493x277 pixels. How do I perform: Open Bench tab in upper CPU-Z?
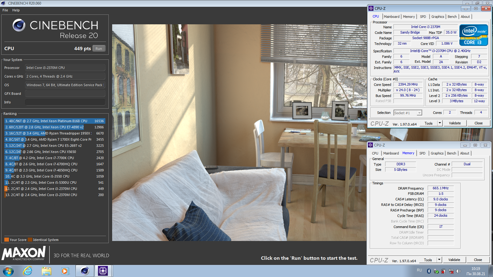tap(452, 17)
